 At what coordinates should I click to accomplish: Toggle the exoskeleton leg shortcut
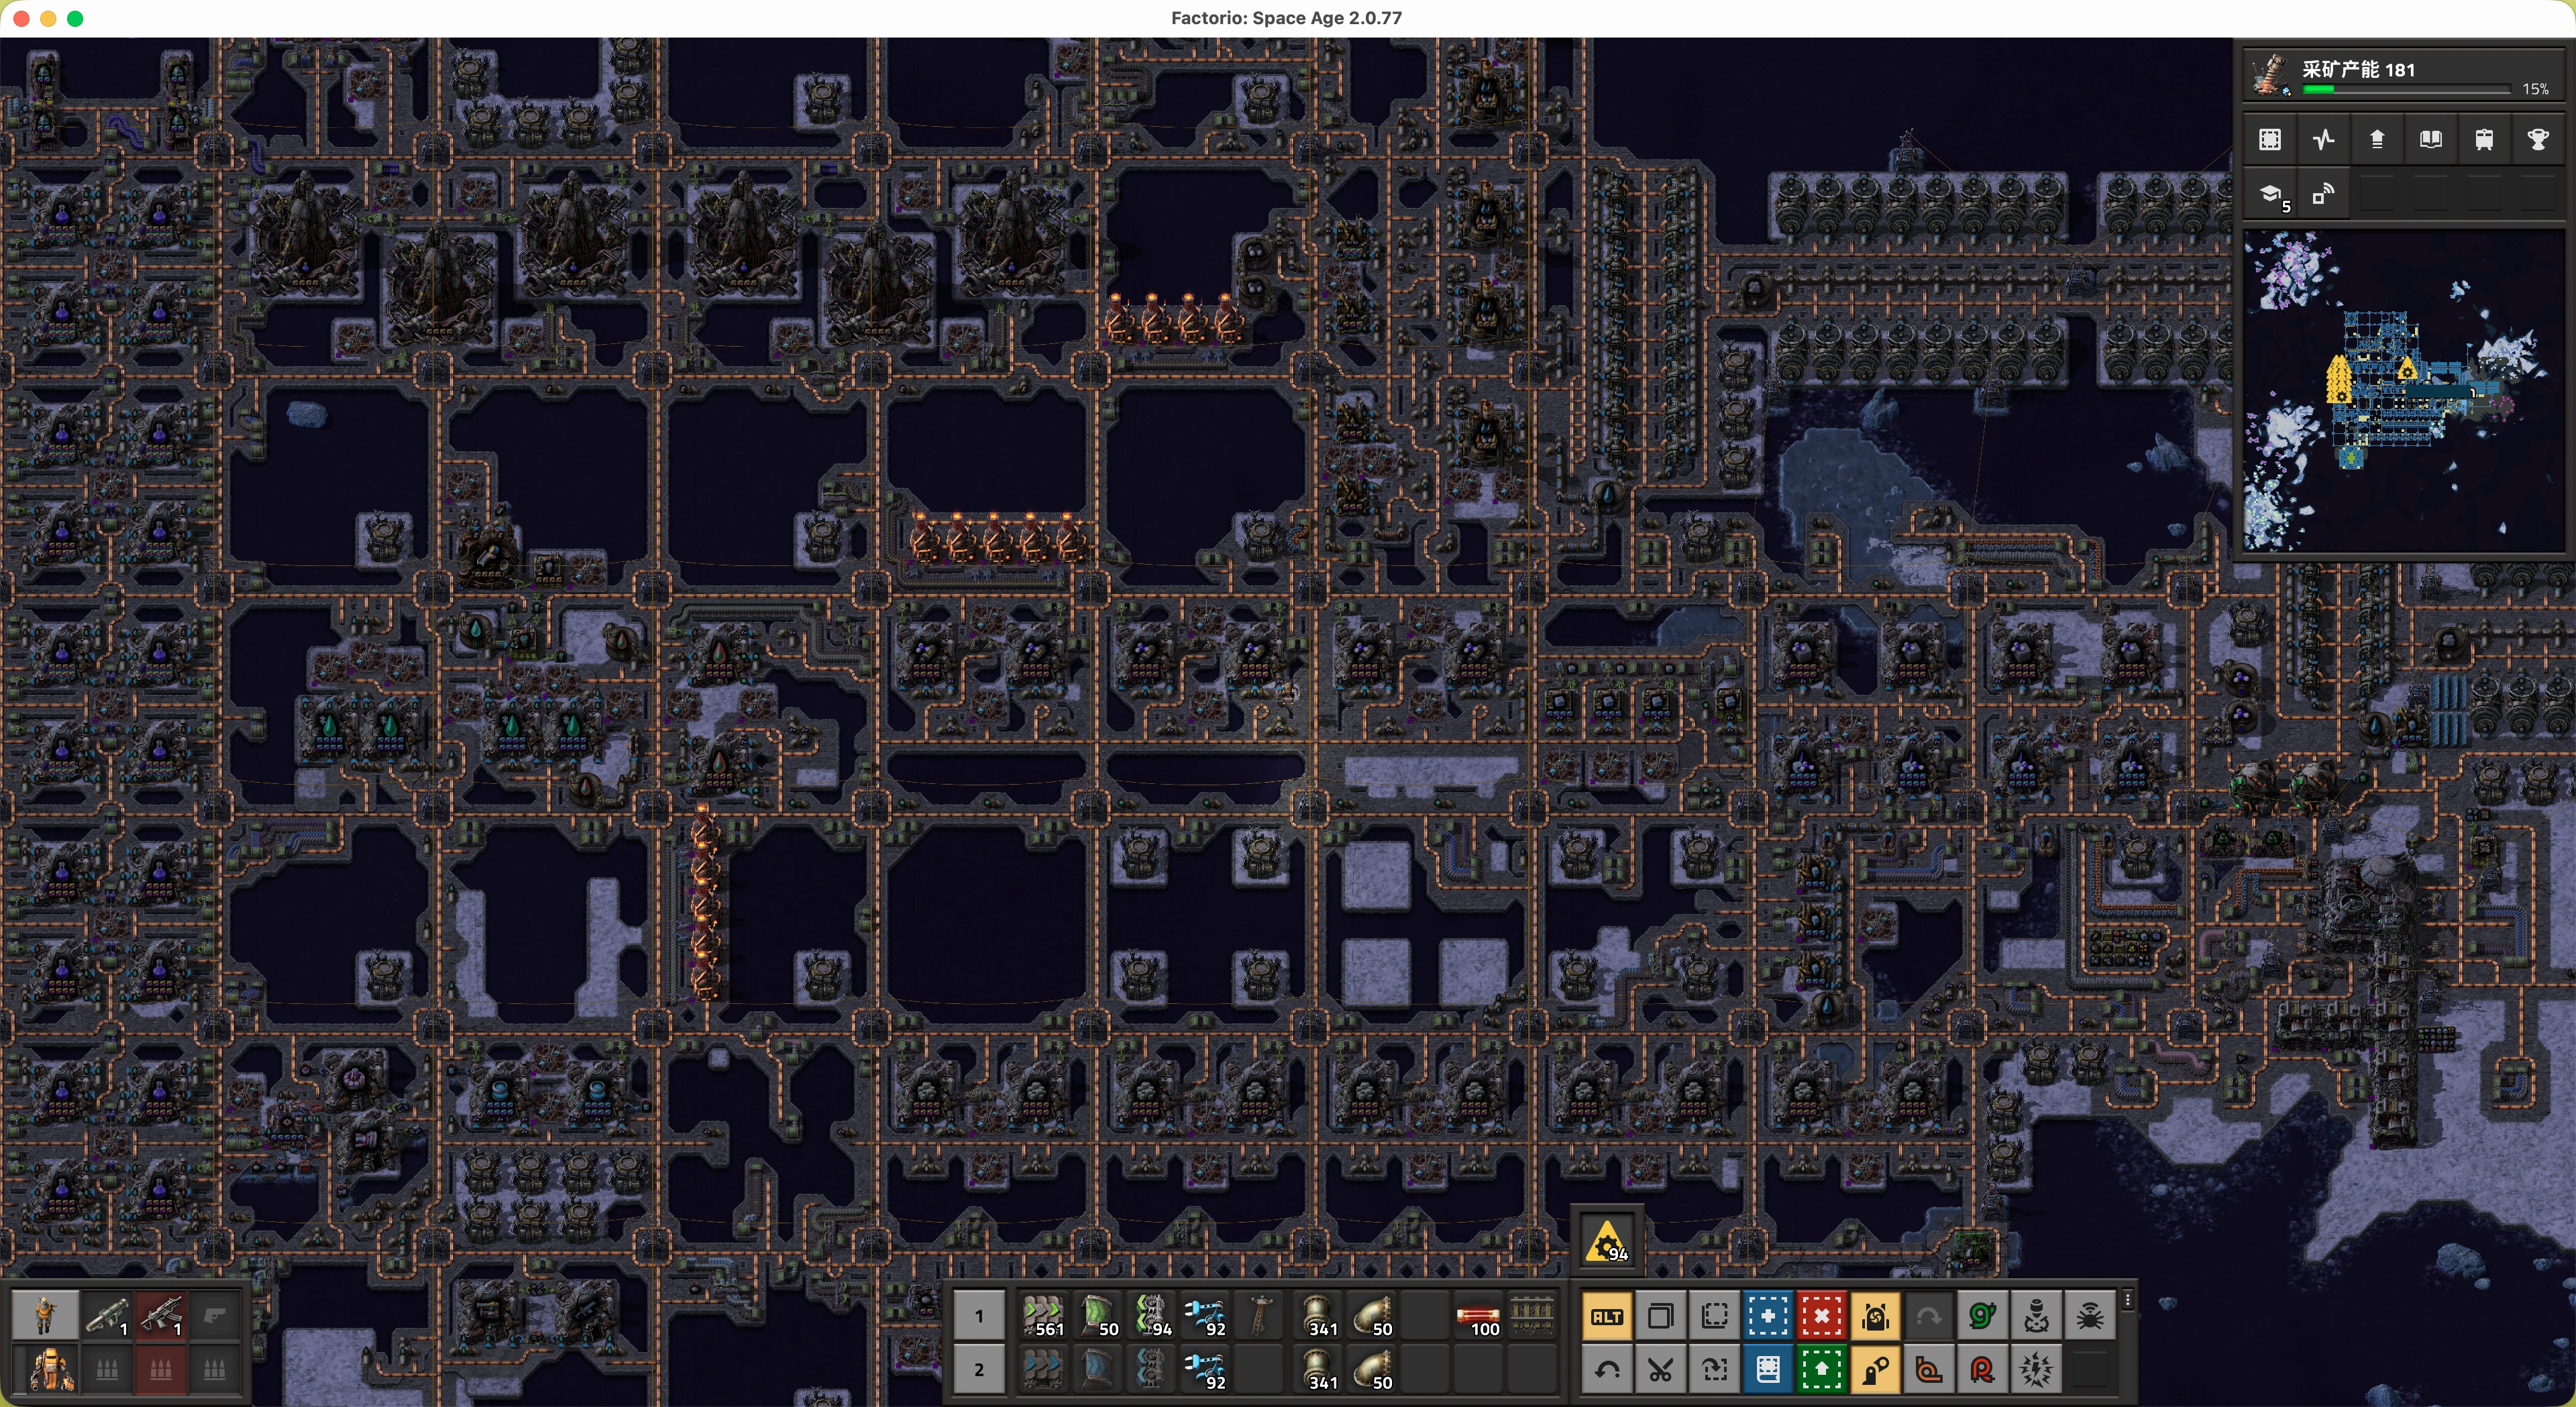click(x=1875, y=1370)
